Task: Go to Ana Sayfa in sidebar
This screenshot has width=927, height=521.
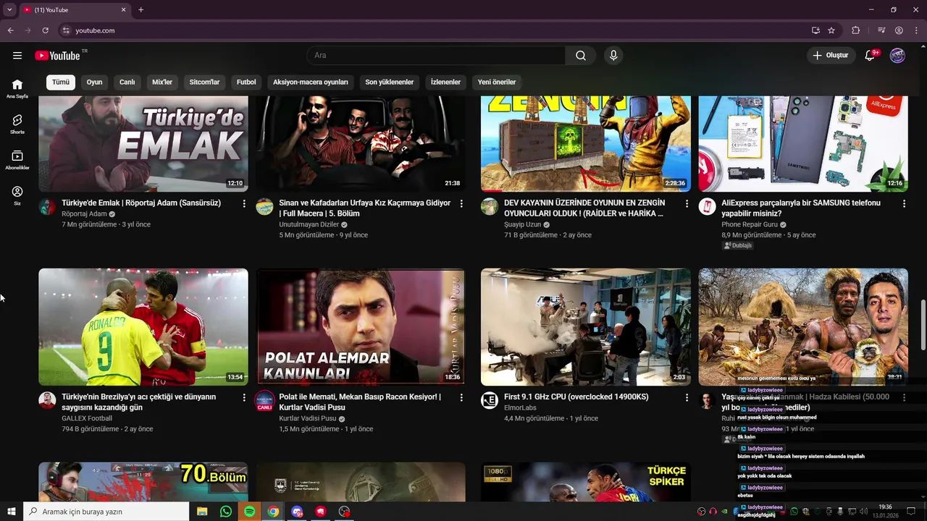Action: [x=17, y=88]
